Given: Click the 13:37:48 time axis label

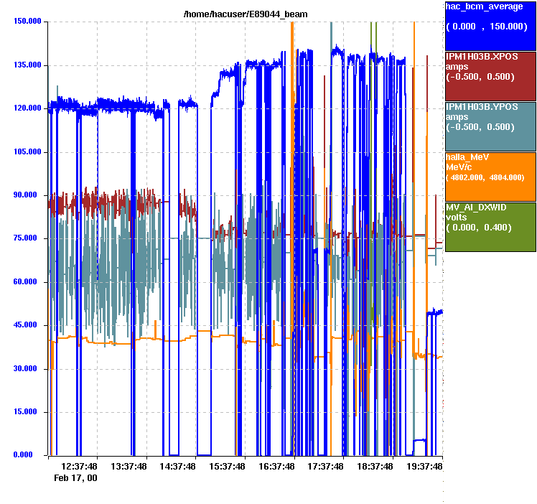Looking at the screenshot, I should 129,466.
